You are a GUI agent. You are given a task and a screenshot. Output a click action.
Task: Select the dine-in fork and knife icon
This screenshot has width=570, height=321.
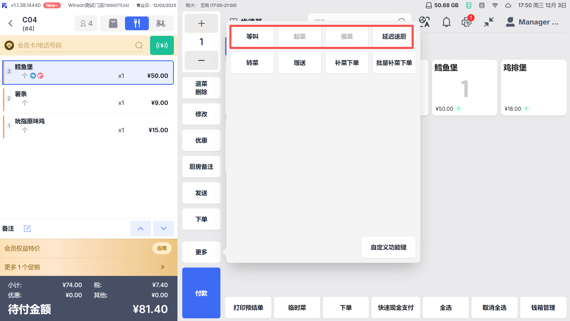click(x=137, y=23)
